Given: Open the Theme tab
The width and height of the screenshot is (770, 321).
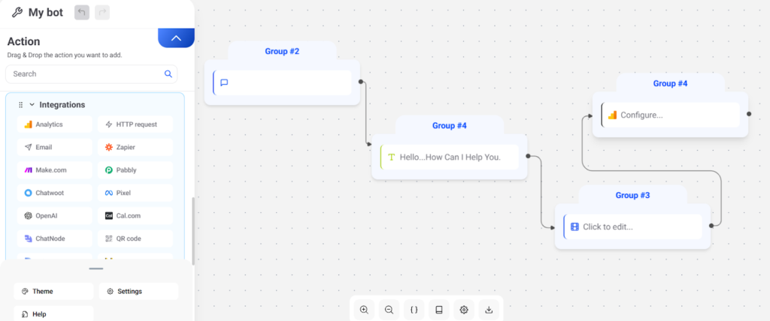Looking at the screenshot, I should click(x=54, y=291).
